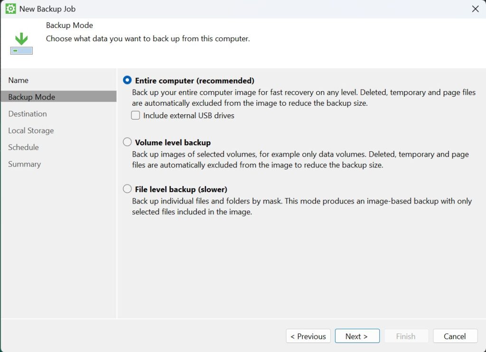486x352 pixels.
Task: Go to the Name wizard step
Action: (x=19, y=80)
